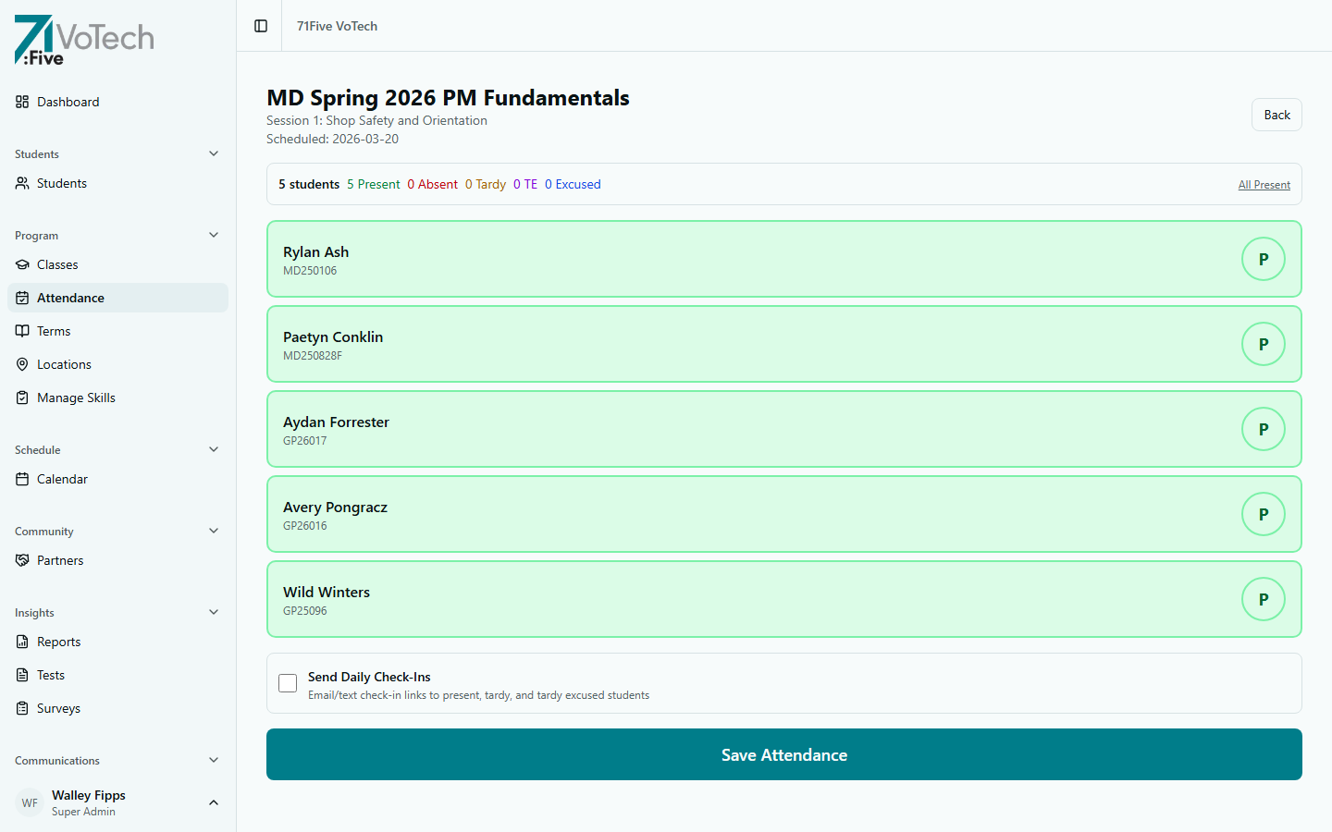Toggle Wild Winters' attendance status
The width and height of the screenshot is (1332, 832).
(1263, 599)
